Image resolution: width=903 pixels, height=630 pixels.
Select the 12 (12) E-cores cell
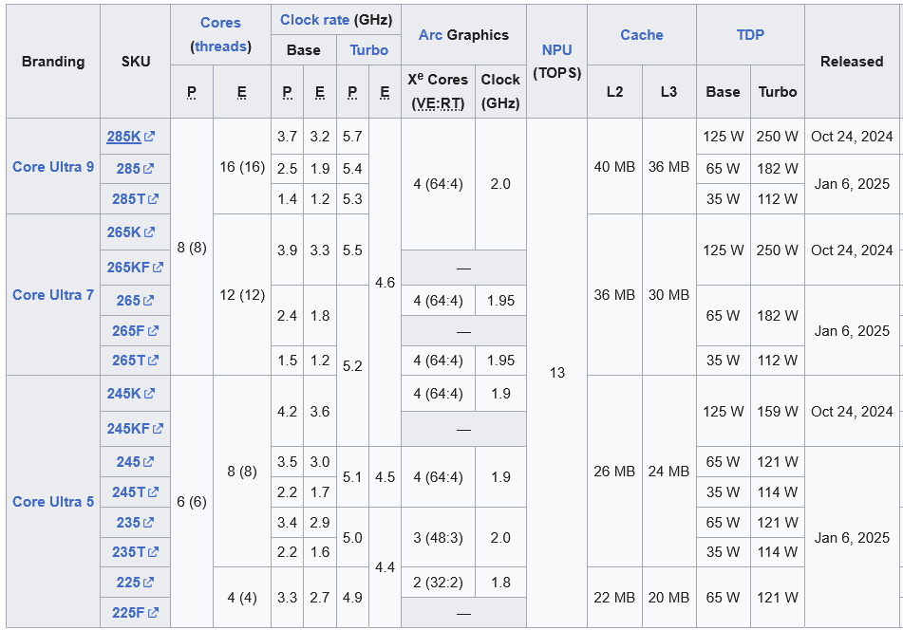242,295
